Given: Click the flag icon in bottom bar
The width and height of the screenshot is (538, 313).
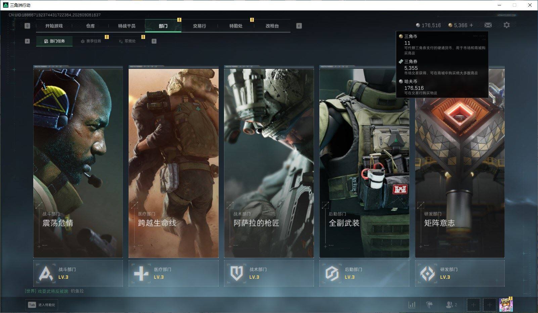Looking at the screenshot, I should [430, 305].
